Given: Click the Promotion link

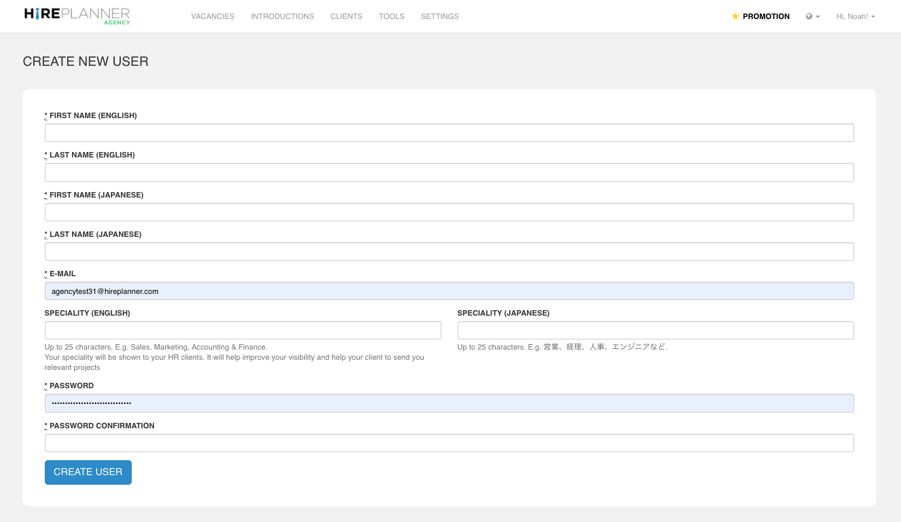Looking at the screenshot, I should [x=766, y=16].
